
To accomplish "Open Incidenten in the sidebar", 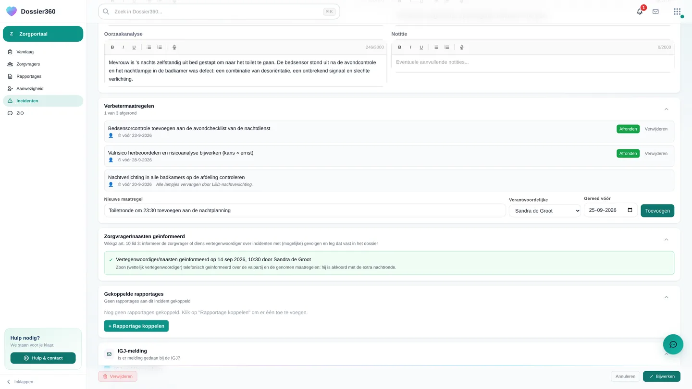I will click(43, 101).
